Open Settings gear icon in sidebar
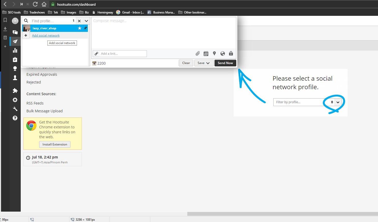The image size is (378, 222). tap(15, 100)
